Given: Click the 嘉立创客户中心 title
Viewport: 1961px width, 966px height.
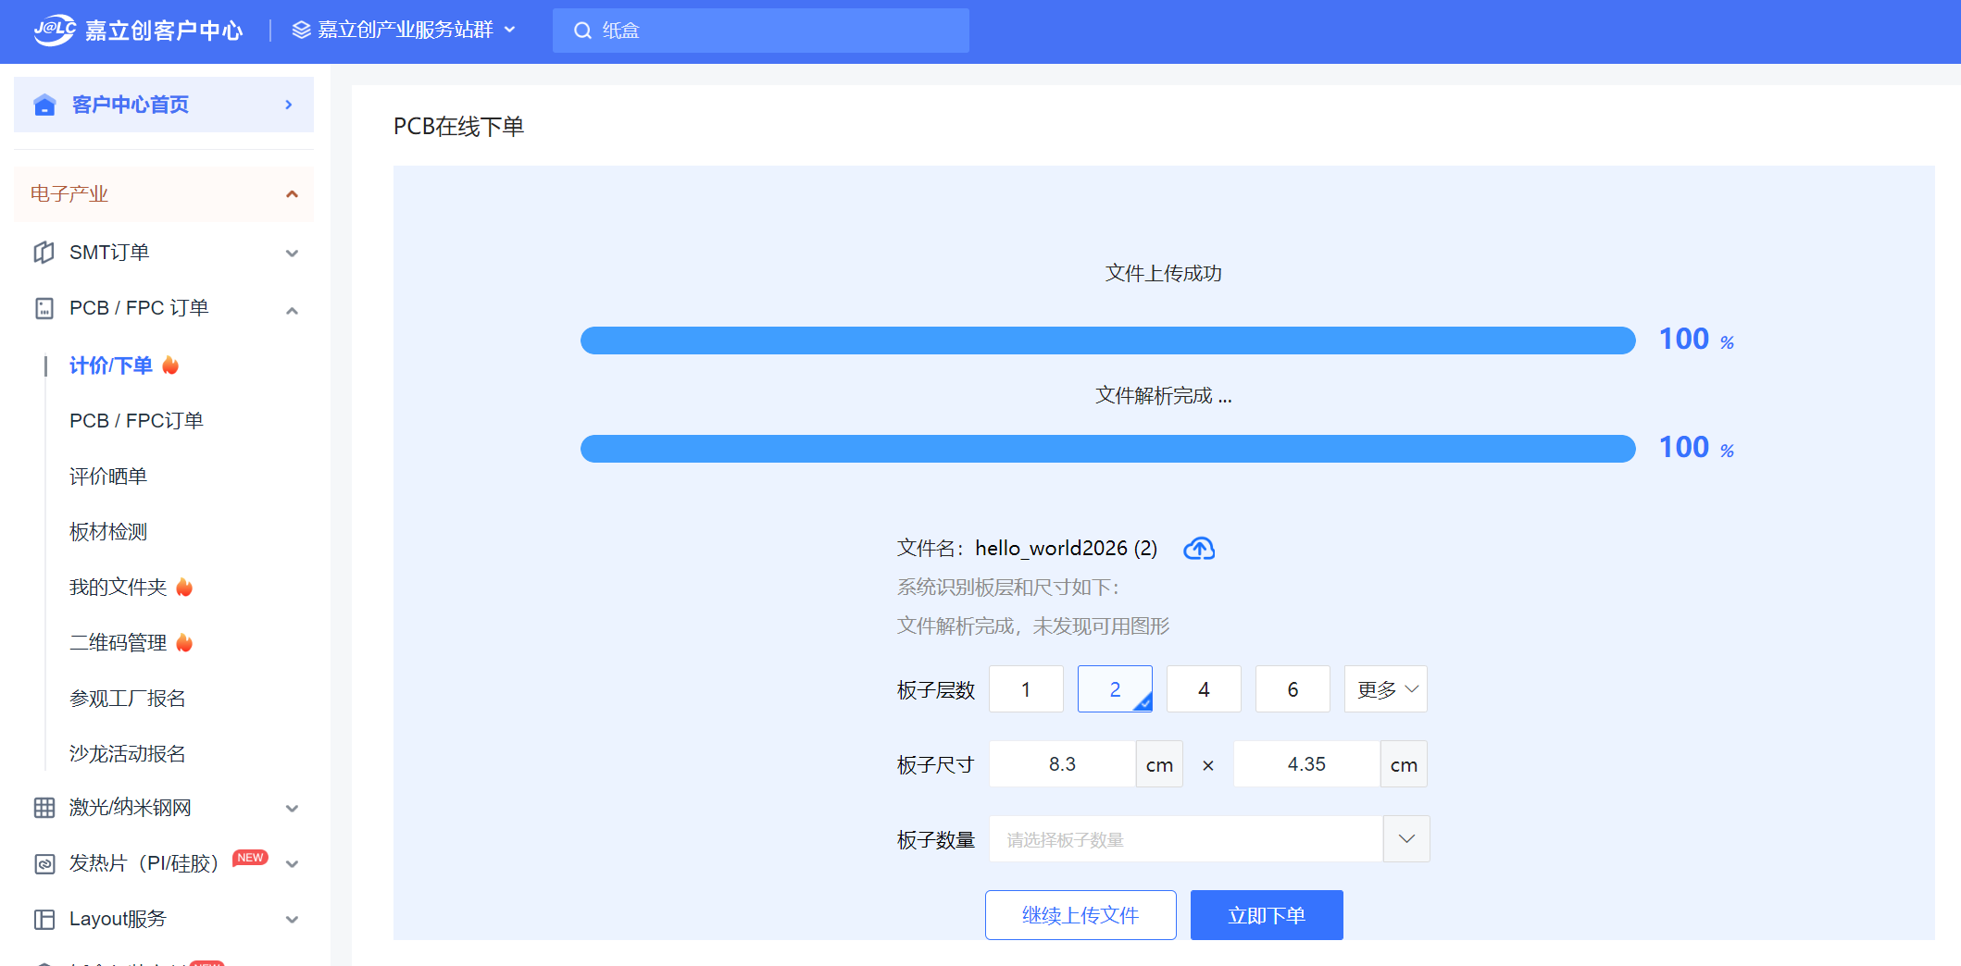Looking at the screenshot, I should click(x=164, y=31).
